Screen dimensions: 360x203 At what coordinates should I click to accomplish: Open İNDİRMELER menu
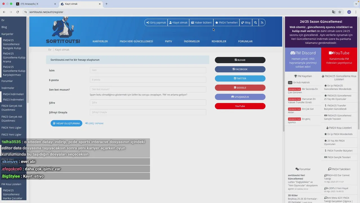192,41
